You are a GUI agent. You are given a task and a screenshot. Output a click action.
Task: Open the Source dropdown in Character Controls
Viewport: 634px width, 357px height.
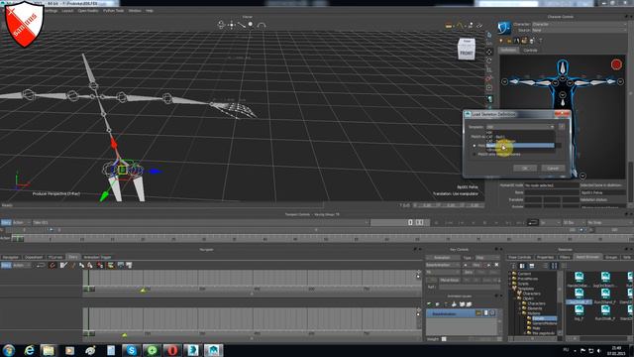click(579, 30)
